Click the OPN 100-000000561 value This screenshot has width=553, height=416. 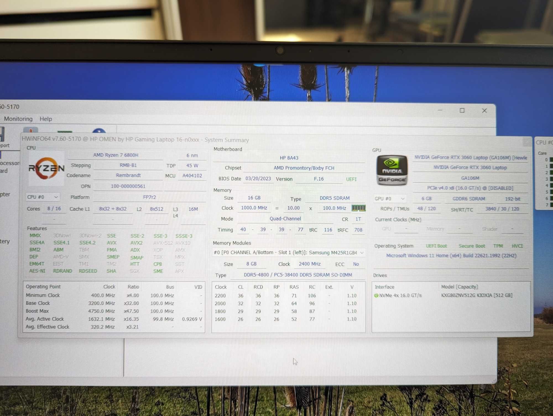point(128,186)
